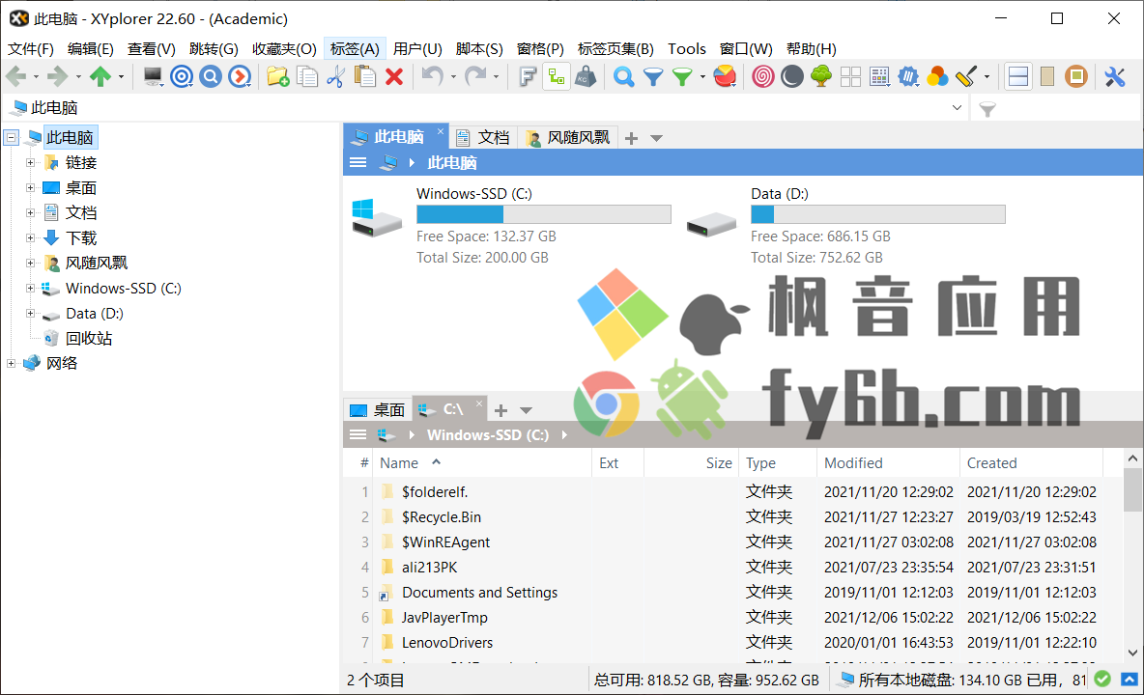1144x695 pixels.
Task: Select the Data (D:) drive usage bar
Action: tap(877, 214)
